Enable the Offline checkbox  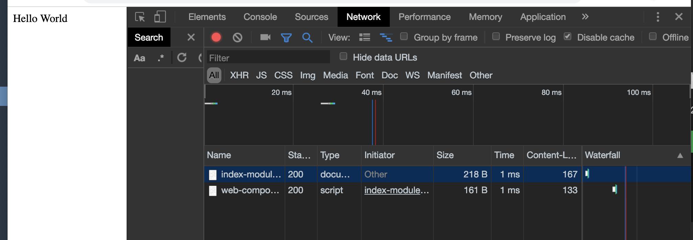(x=652, y=36)
